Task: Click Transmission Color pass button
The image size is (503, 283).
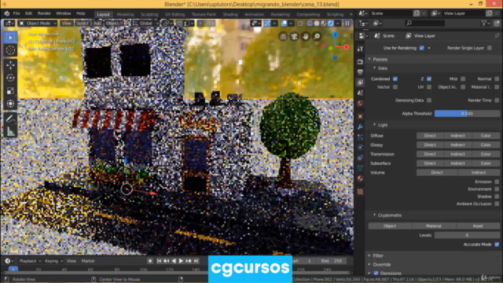Action: (x=486, y=154)
